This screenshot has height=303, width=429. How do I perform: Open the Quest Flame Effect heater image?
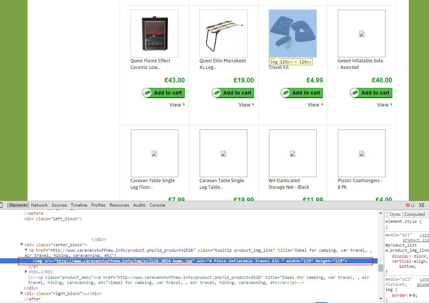155,34
